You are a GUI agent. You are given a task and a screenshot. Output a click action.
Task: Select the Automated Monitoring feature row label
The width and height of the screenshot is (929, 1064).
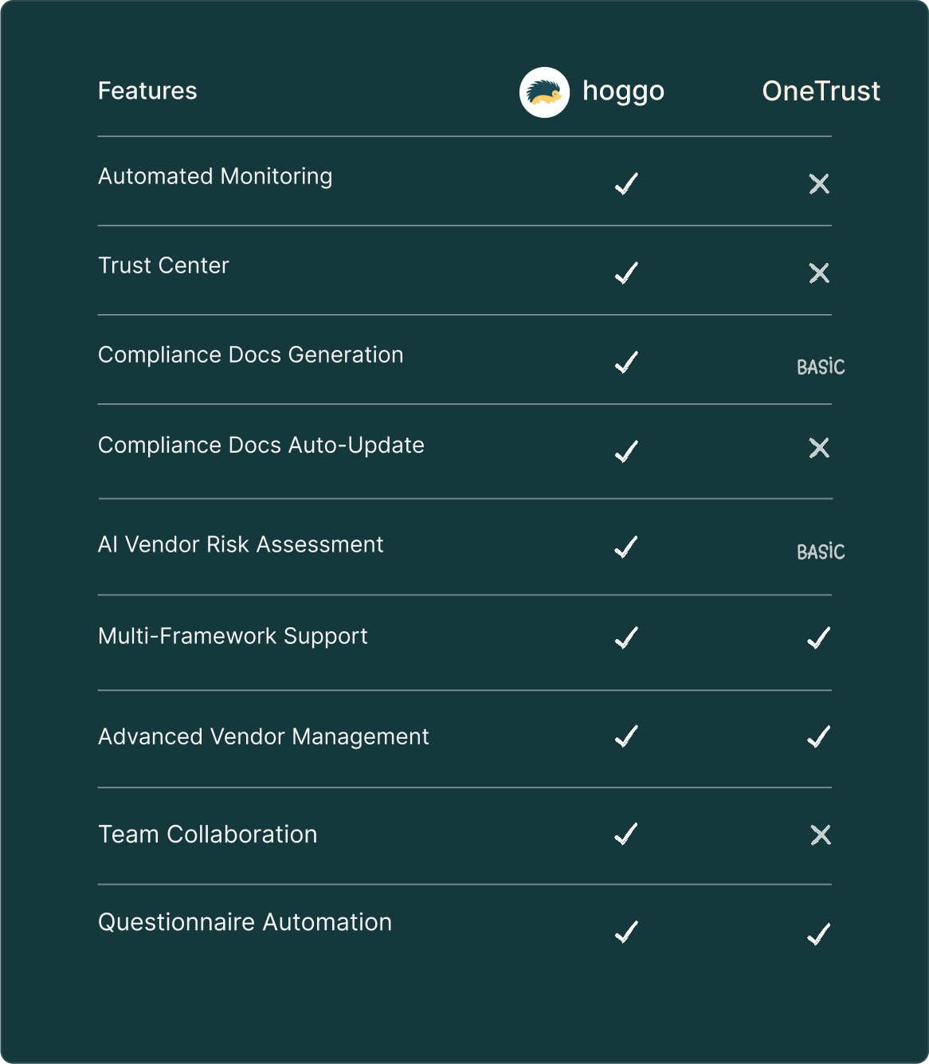[215, 176]
